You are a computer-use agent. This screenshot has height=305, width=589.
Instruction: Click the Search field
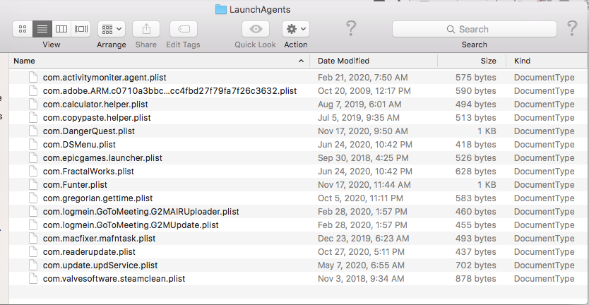point(475,29)
